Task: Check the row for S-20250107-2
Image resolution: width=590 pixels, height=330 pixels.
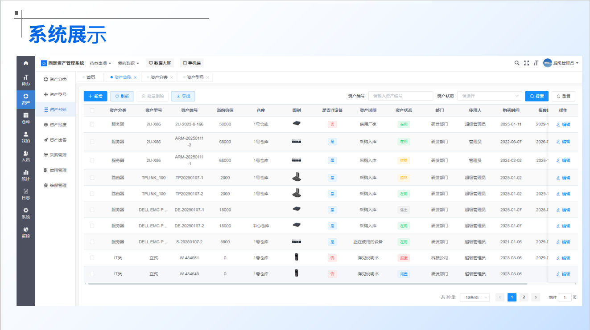Action: [x=92, y=242]
